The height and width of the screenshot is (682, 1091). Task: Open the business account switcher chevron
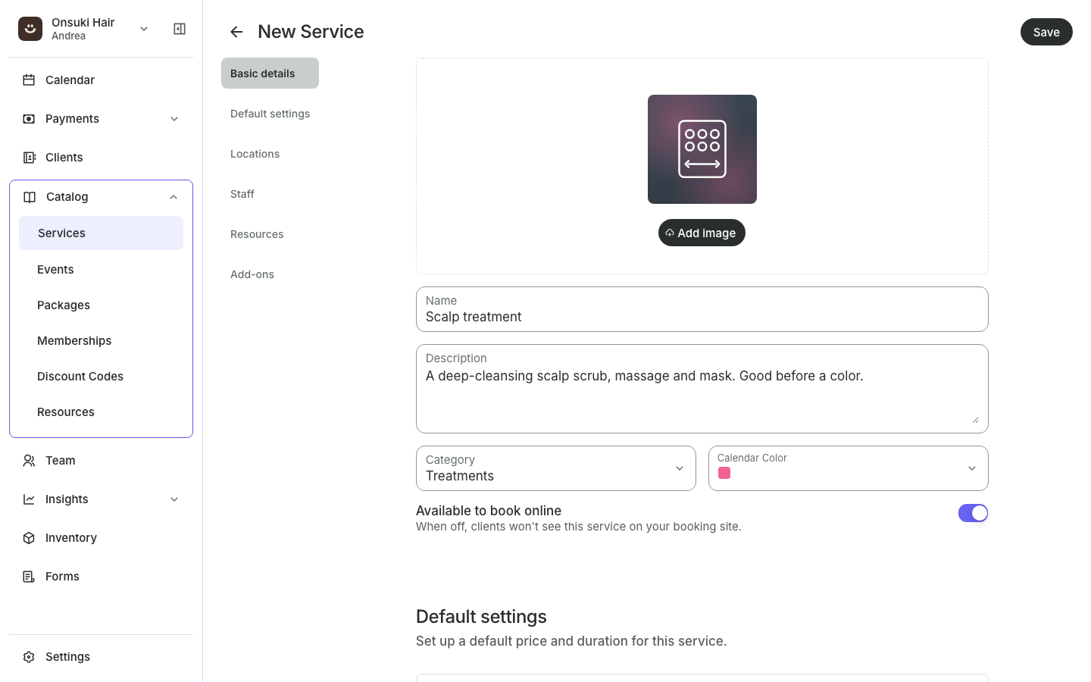(x=144, y=29)
